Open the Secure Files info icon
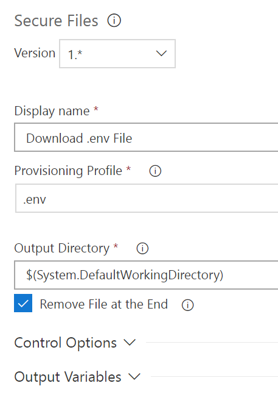Viewport: 278px width, 411px height. (x=114, y=21)
